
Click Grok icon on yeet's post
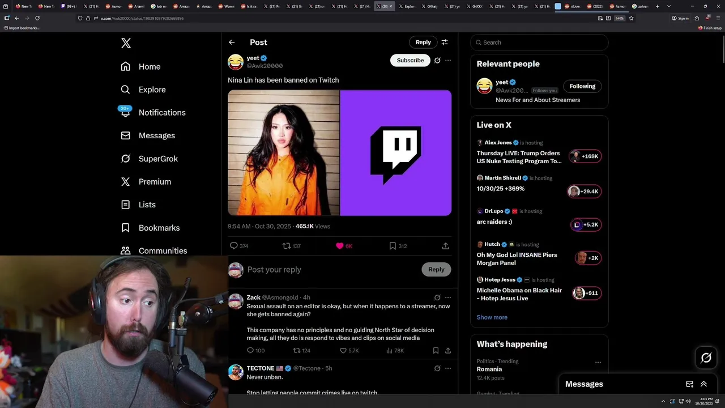pos(437,60)
